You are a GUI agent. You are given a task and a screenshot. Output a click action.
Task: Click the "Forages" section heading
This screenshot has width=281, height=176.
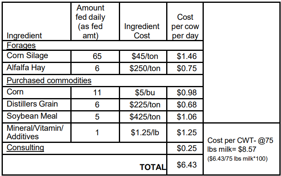21,45
